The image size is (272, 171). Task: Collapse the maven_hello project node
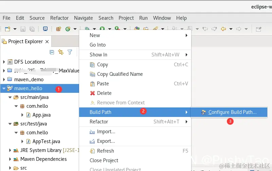coord(4,88)
